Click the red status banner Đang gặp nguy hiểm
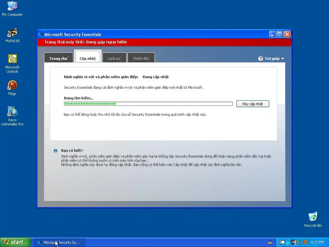 [164, 42]
